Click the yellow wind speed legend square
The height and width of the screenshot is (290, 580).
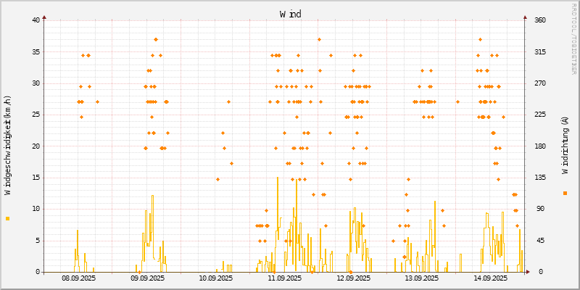[8, 218]
